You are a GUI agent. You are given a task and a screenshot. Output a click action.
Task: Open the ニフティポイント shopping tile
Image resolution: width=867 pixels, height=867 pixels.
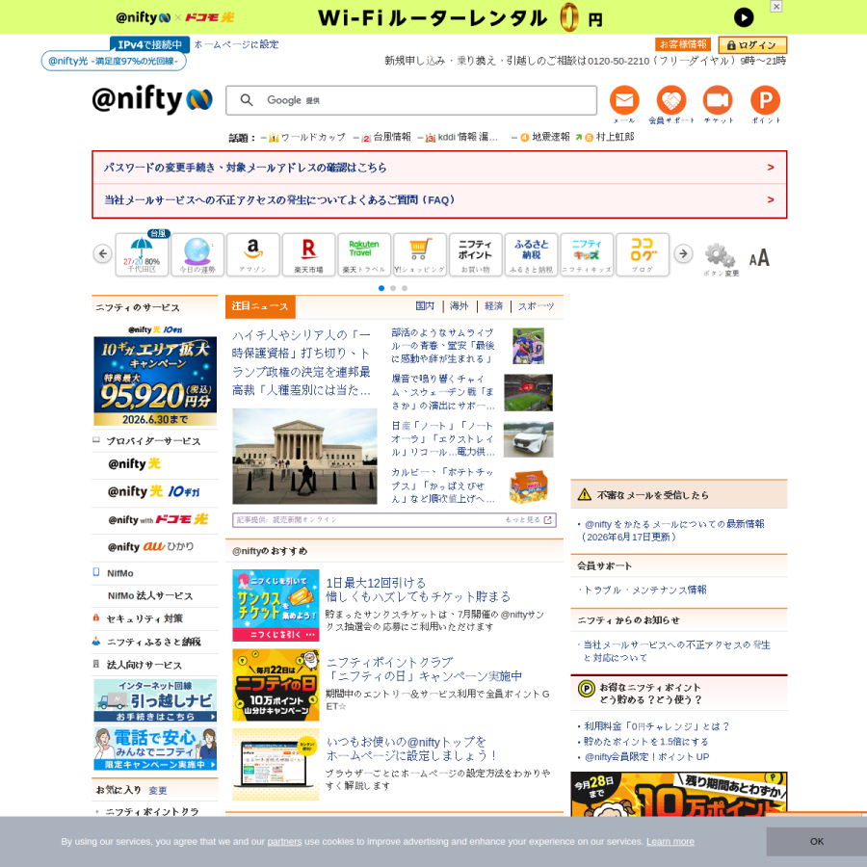tap(475, 254)
